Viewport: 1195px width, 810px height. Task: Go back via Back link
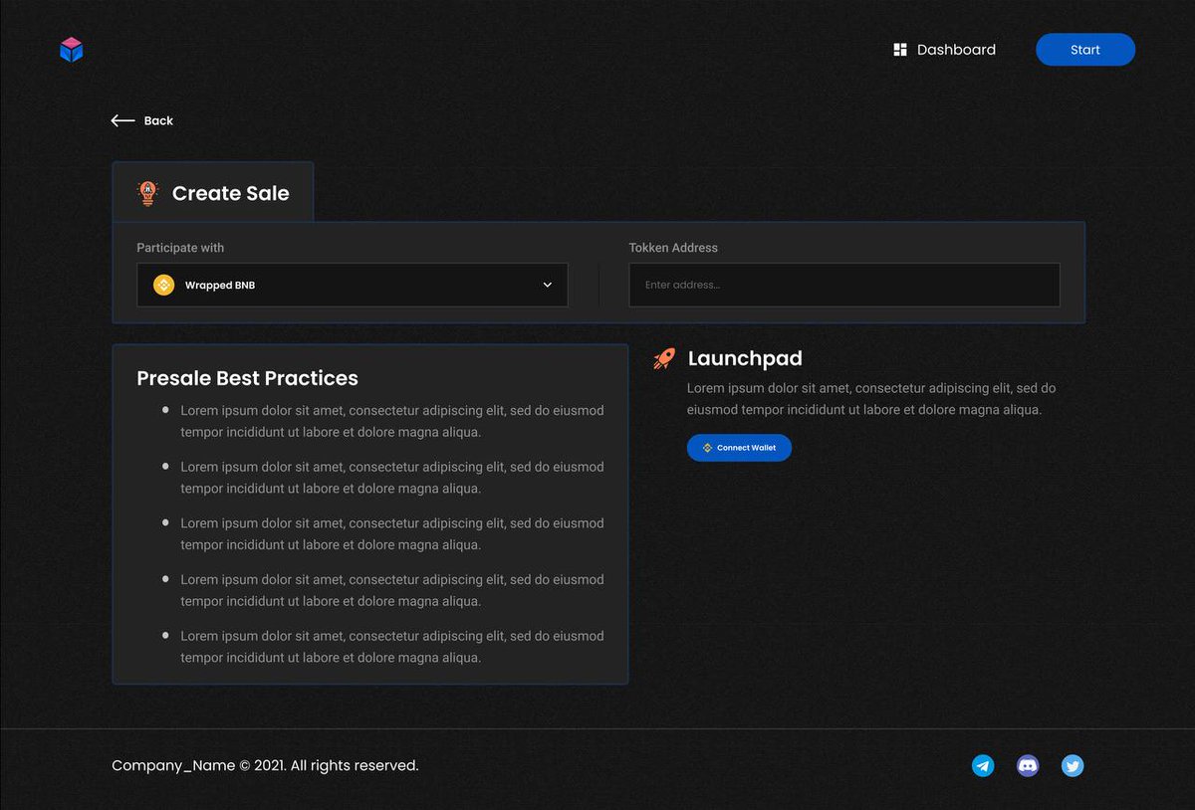[142, 120]
